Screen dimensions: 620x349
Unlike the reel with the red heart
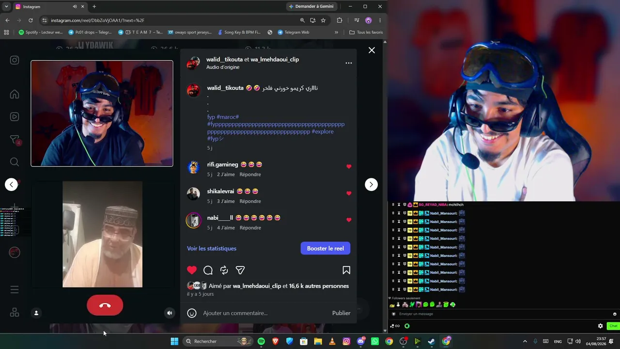[x=192, y=270]
